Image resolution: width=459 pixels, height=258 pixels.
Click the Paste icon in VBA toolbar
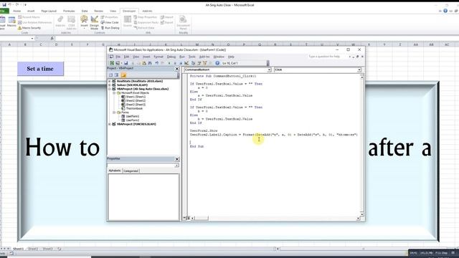point(144,63)
